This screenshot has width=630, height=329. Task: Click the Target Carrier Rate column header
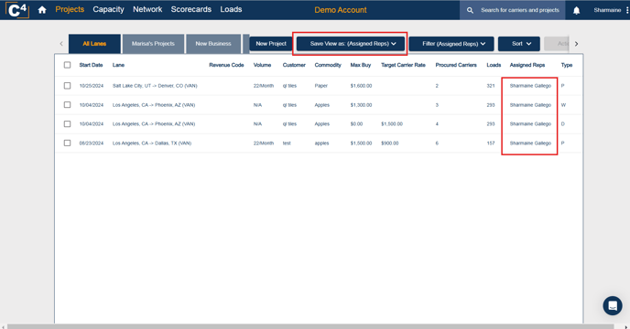pos(403,65)
